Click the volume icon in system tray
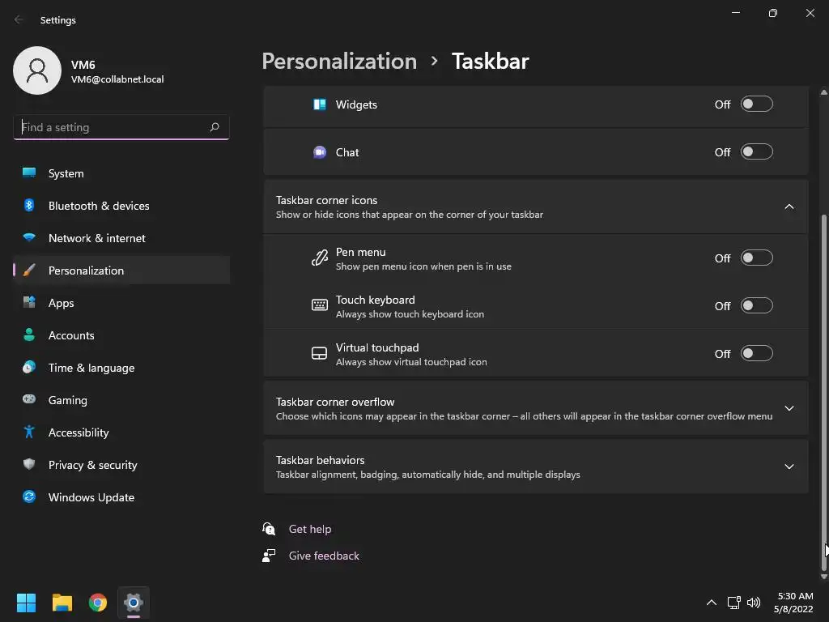The width and height of the screenshot is (829, 622). (754, 603)
